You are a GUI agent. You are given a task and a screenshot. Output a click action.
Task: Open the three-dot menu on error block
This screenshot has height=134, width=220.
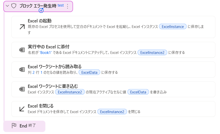click(x=67, y=6)
